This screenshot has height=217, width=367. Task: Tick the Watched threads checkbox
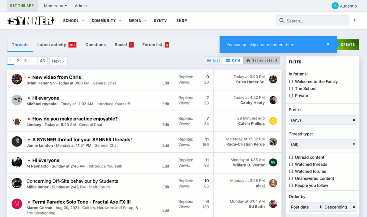[x=291, y=164]
